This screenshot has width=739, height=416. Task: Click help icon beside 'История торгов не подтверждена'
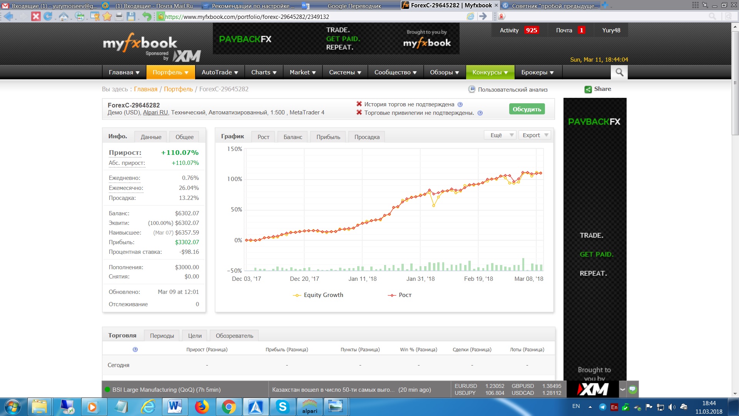click(460, 104)
